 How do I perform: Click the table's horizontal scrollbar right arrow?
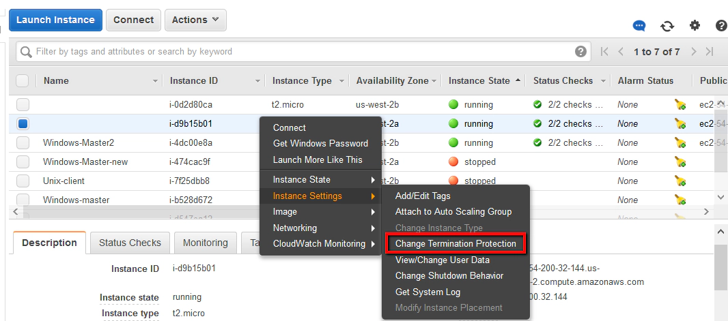tap(707, 212)
